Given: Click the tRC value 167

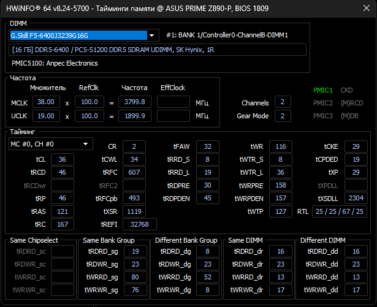Looking at the screenshot, I should pyautogui.click(x=63, y=224).
